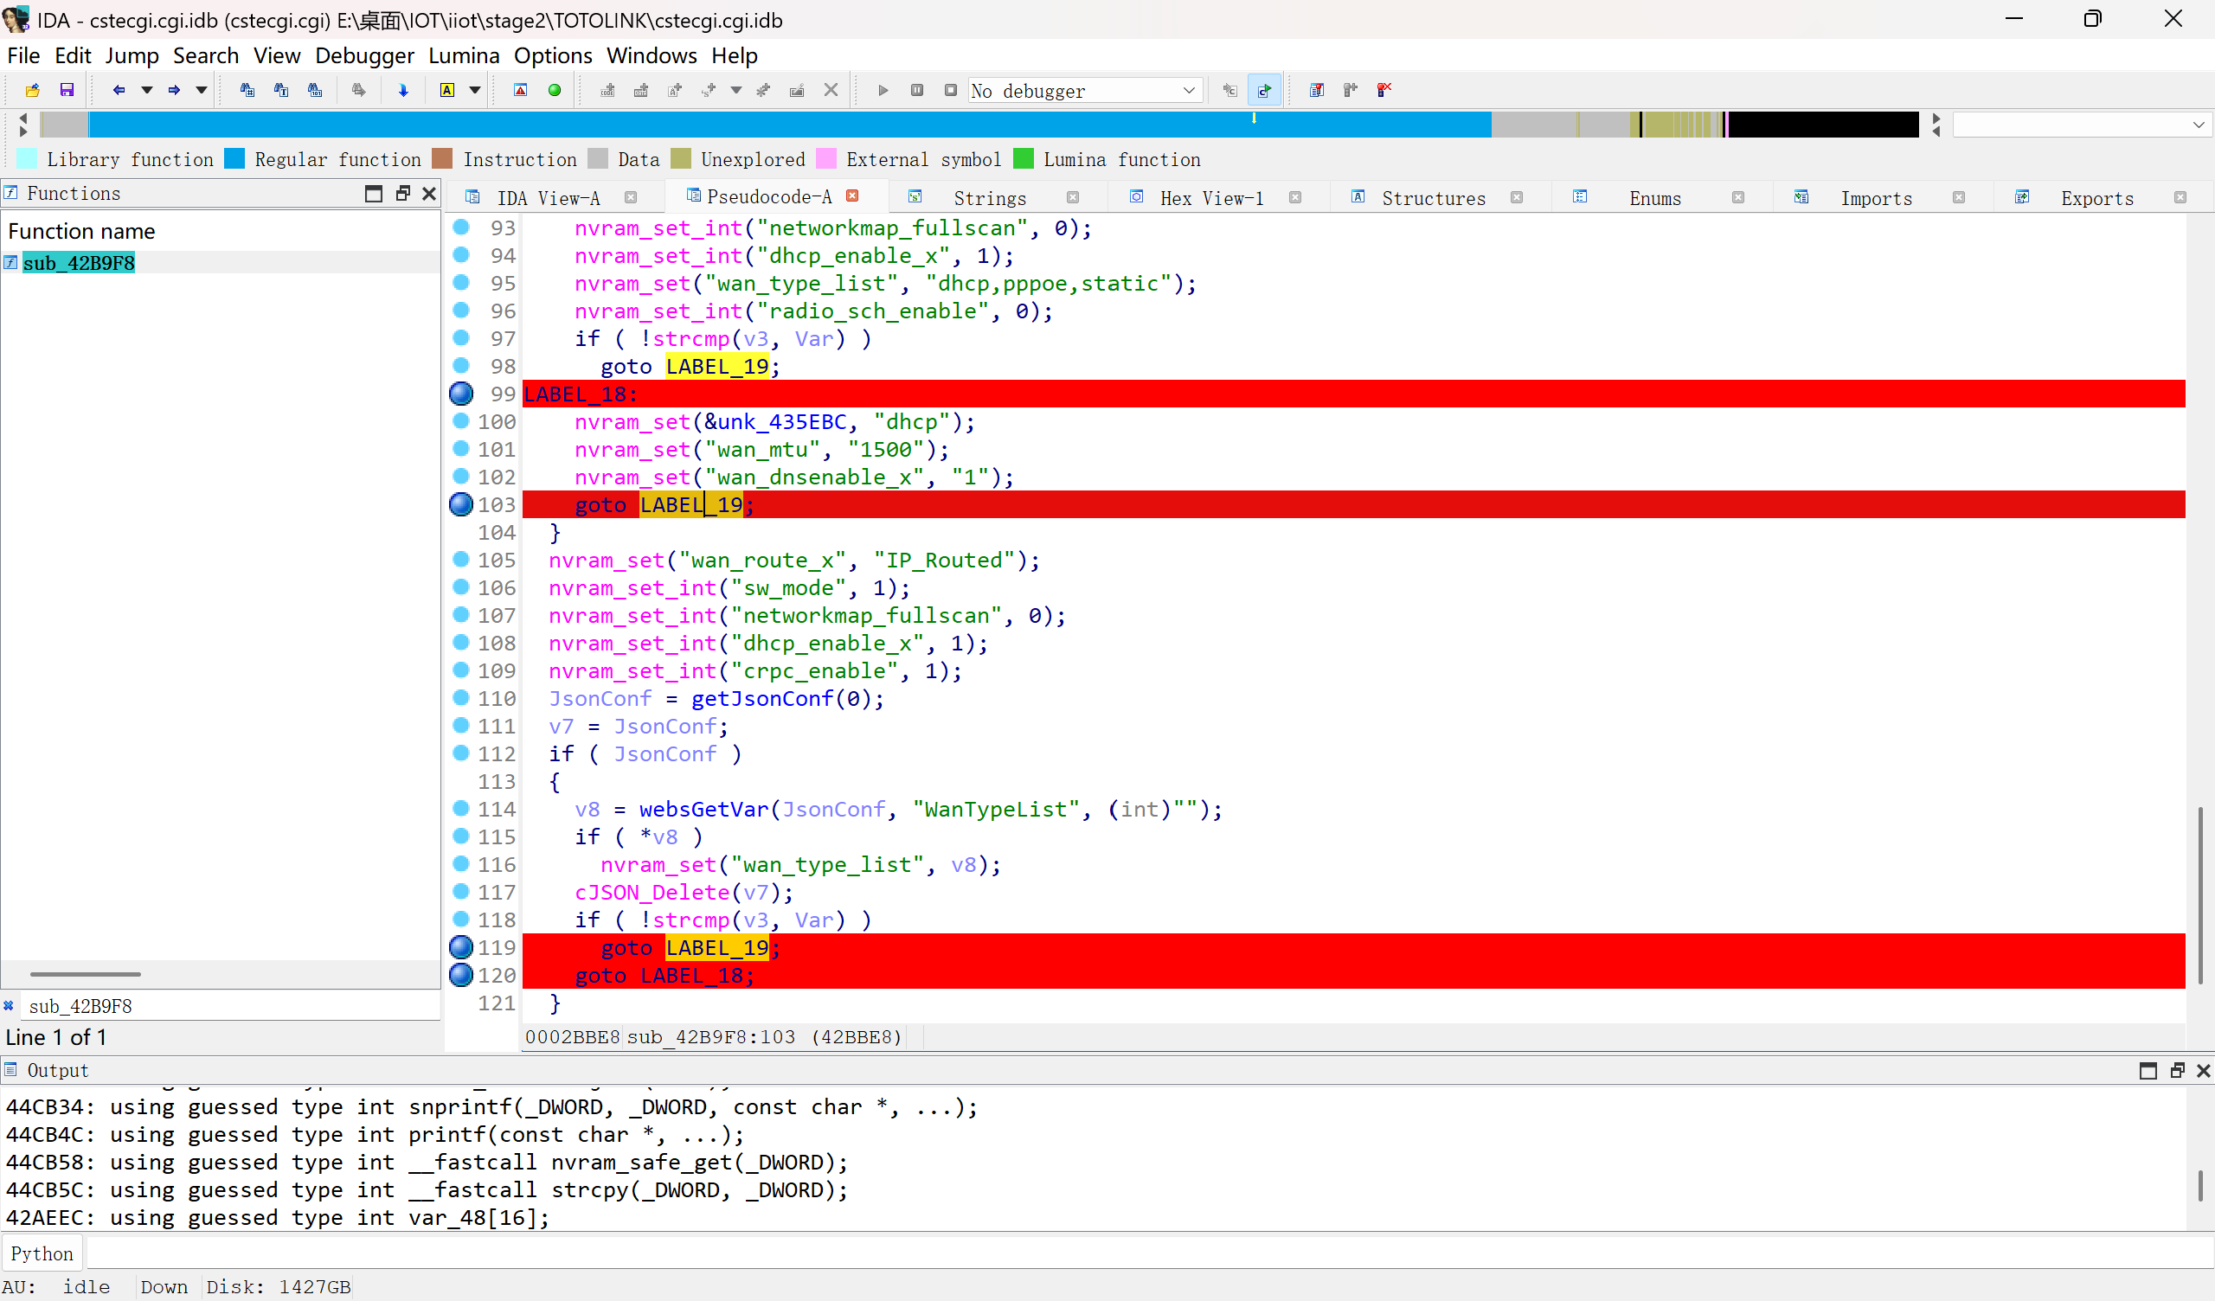This screenshot has width=2215, height=1301.
Task: Jump back with the left arrow
Action: click(x=119, y=91)
